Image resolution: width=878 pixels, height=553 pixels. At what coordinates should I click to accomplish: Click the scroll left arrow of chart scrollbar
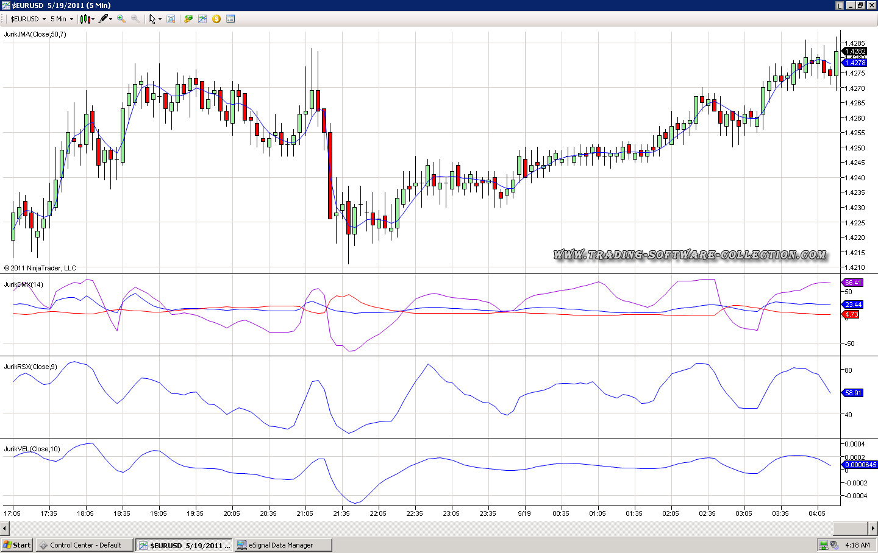[5, 528]
